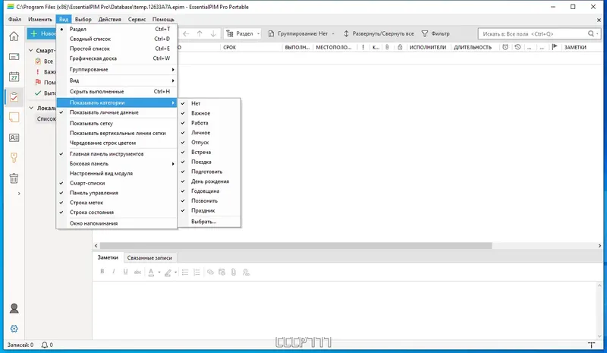
Task: Open the Сервис menu
Action: pos(137,19)
